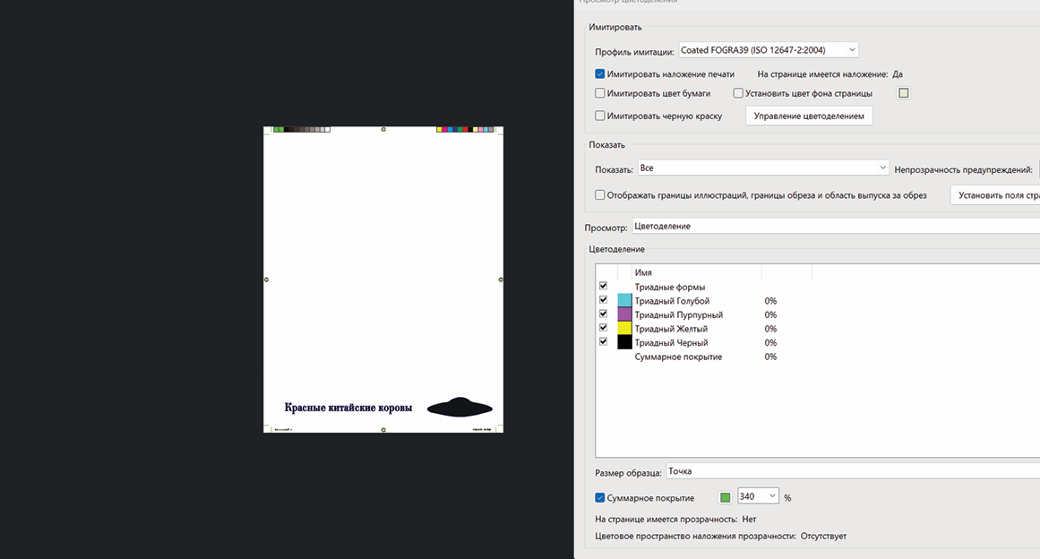Image resolution: width=1040 pixels, height=559 pixels.
Task: Toggle Триадный Голубой plate visibility
Action: tap(603, 300)
